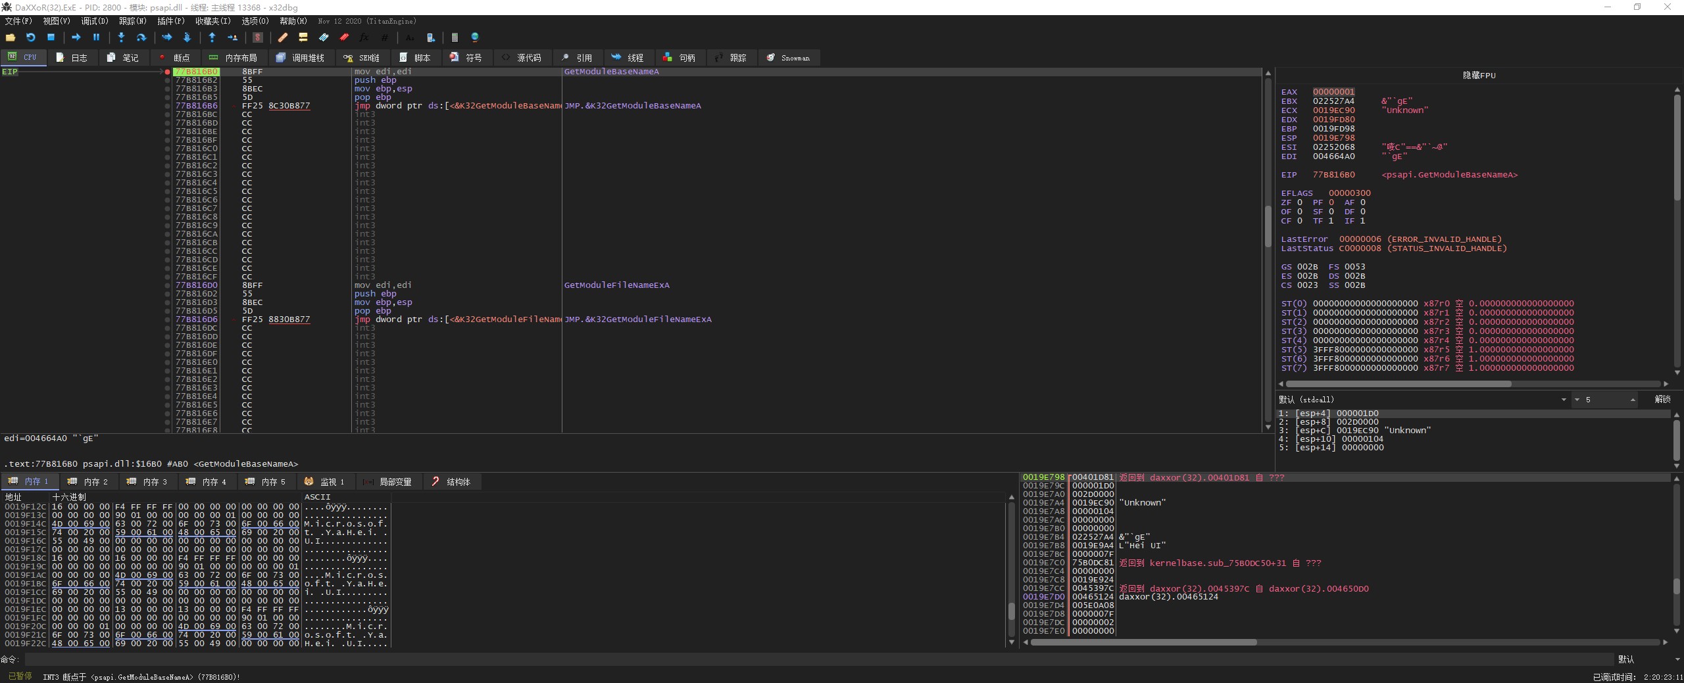Click the open file folder icon
Image resolution: width=1684 pixels, height=683 pixels.
point(11,37)
